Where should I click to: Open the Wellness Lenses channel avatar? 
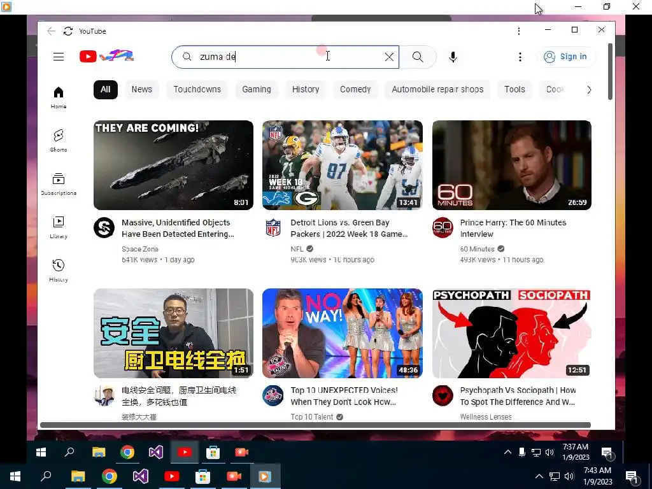[443, 395]
